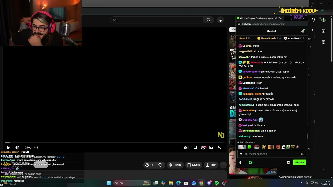The width and height of the screenshot is (333, 187).
Task: Click the chat identity shield icon
Action: 241,154
